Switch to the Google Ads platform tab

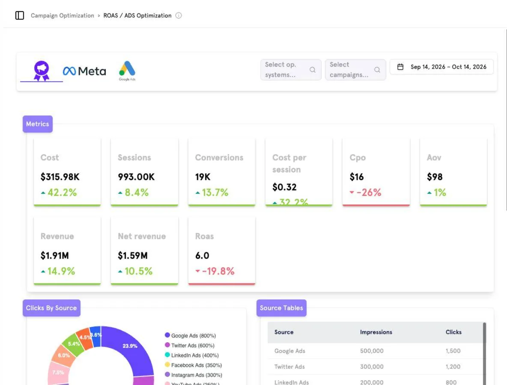pos(127,71)
